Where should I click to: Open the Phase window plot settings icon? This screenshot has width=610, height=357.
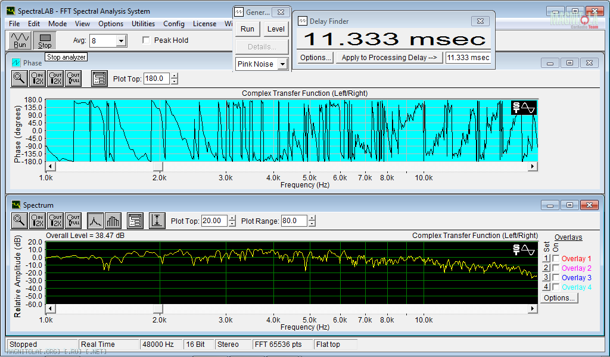(x=99, y=79)
